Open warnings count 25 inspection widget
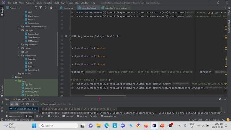This screenshot has height=130, width=231. [211, 13]
